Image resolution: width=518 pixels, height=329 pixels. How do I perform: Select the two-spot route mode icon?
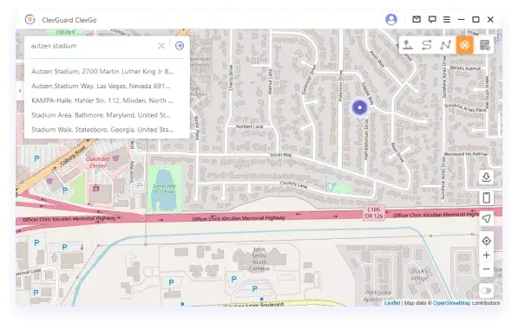[x=427, y=45]
